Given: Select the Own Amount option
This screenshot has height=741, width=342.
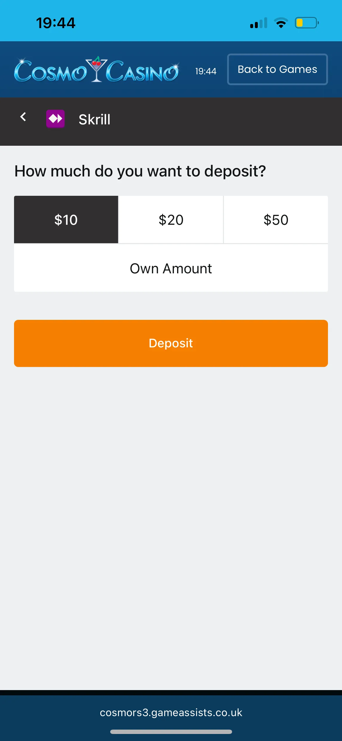Looking at the screenshot, I should [171, 268].
